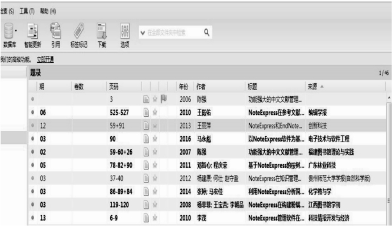The height and width of the screenshot is (226, 392).
Task: Open the document icon in the 李茂 row
Action: point(146,218)
